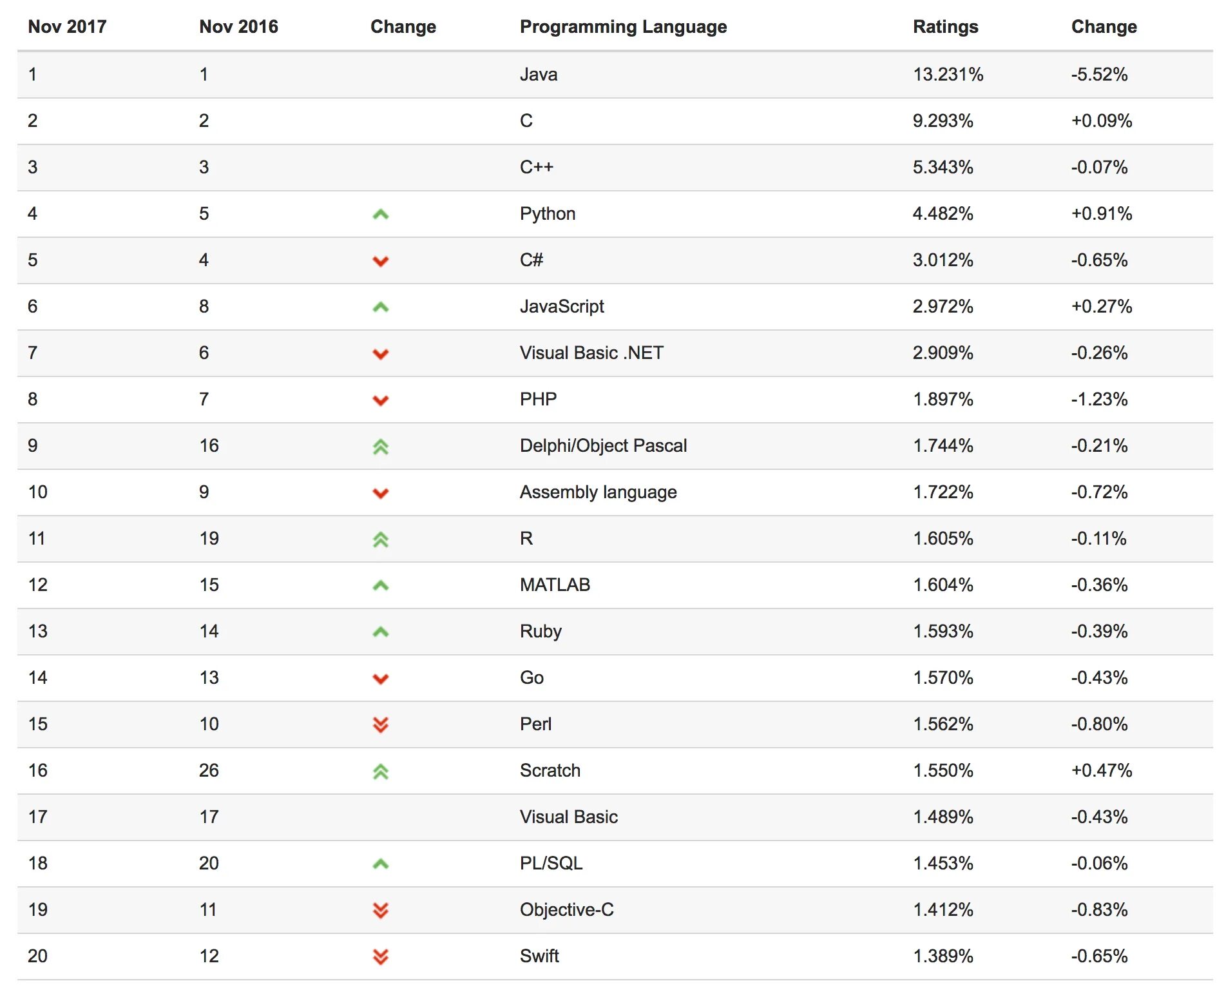This screenshot has width=1226, height=990.
Task: Click double red arrow beside Objective-C
Action: click(x=381, y=910)
